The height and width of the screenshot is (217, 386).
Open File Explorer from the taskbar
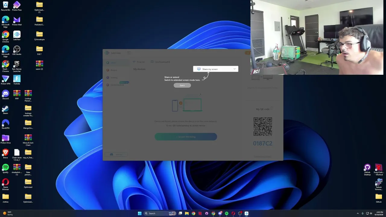(187, 213)
